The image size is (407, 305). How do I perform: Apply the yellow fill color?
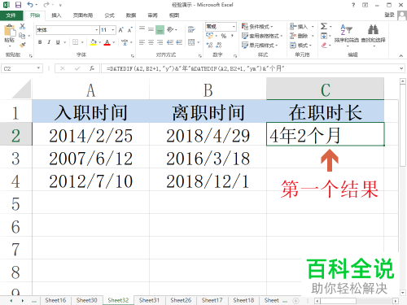pos(94,42)
